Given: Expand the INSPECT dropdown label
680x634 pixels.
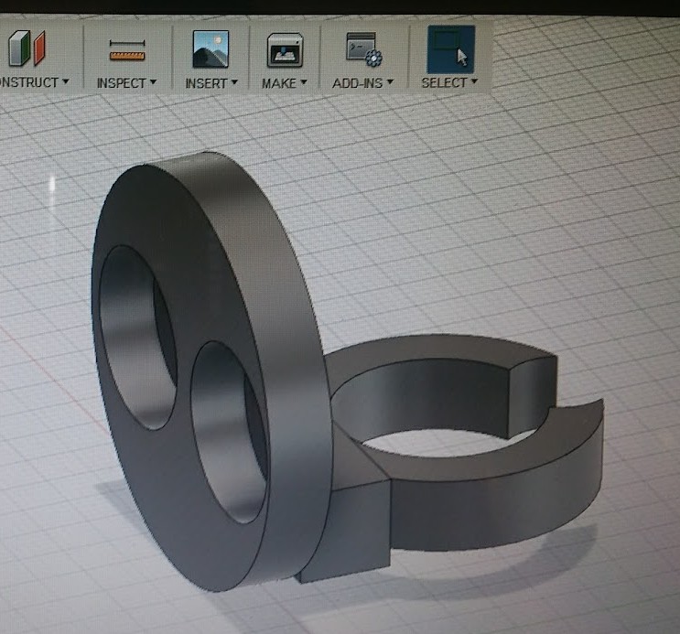Looking at the screenshot, I should pyautogui.click(x=127, y=82).
